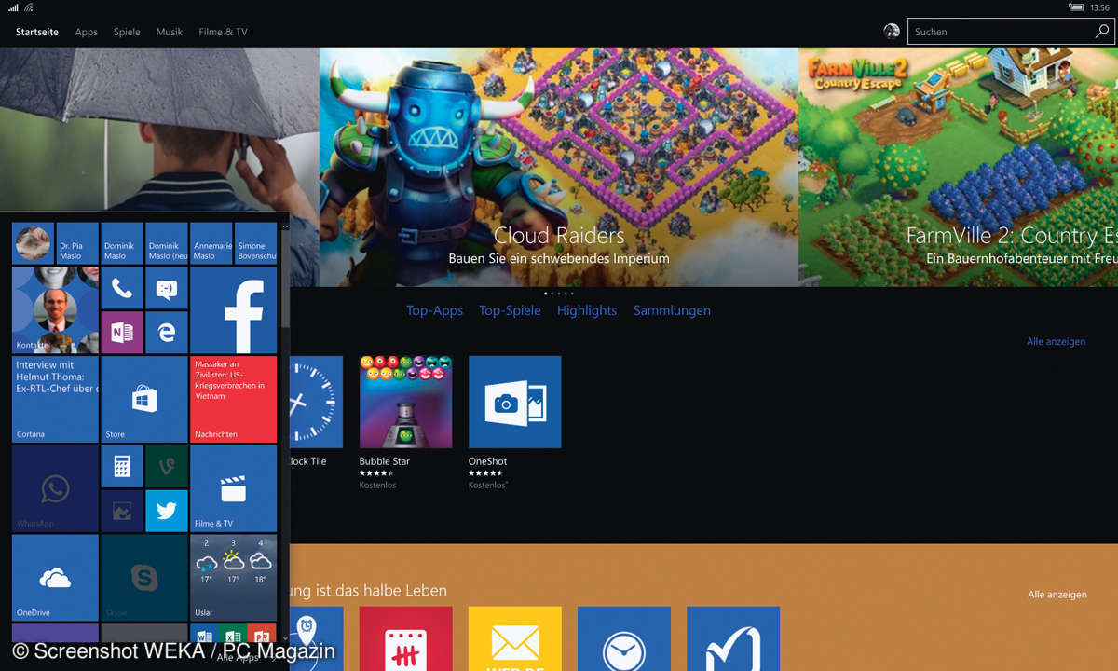Click Alle anzeigen in the orange section

point(1057,595)
